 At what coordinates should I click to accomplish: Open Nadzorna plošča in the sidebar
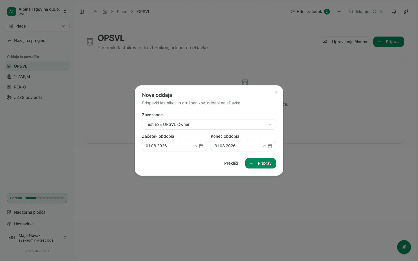pyautogui.click(x=37, y=212)
